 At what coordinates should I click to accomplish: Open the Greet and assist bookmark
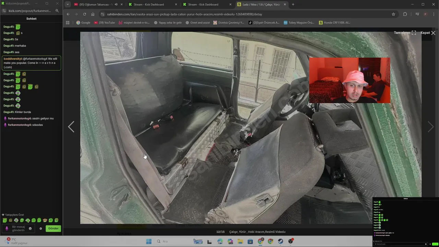(x=197, y=23)
